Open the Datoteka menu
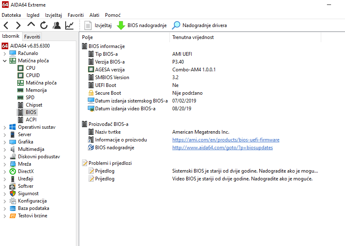Viewport: 345px width, 246px height. click(x=11, y=15)
